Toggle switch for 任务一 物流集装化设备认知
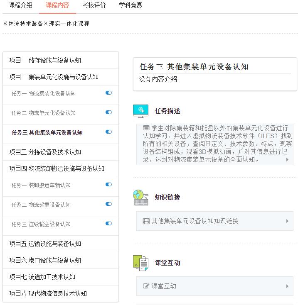This screenshot has width=298, height=305. [x=108, y=93]
